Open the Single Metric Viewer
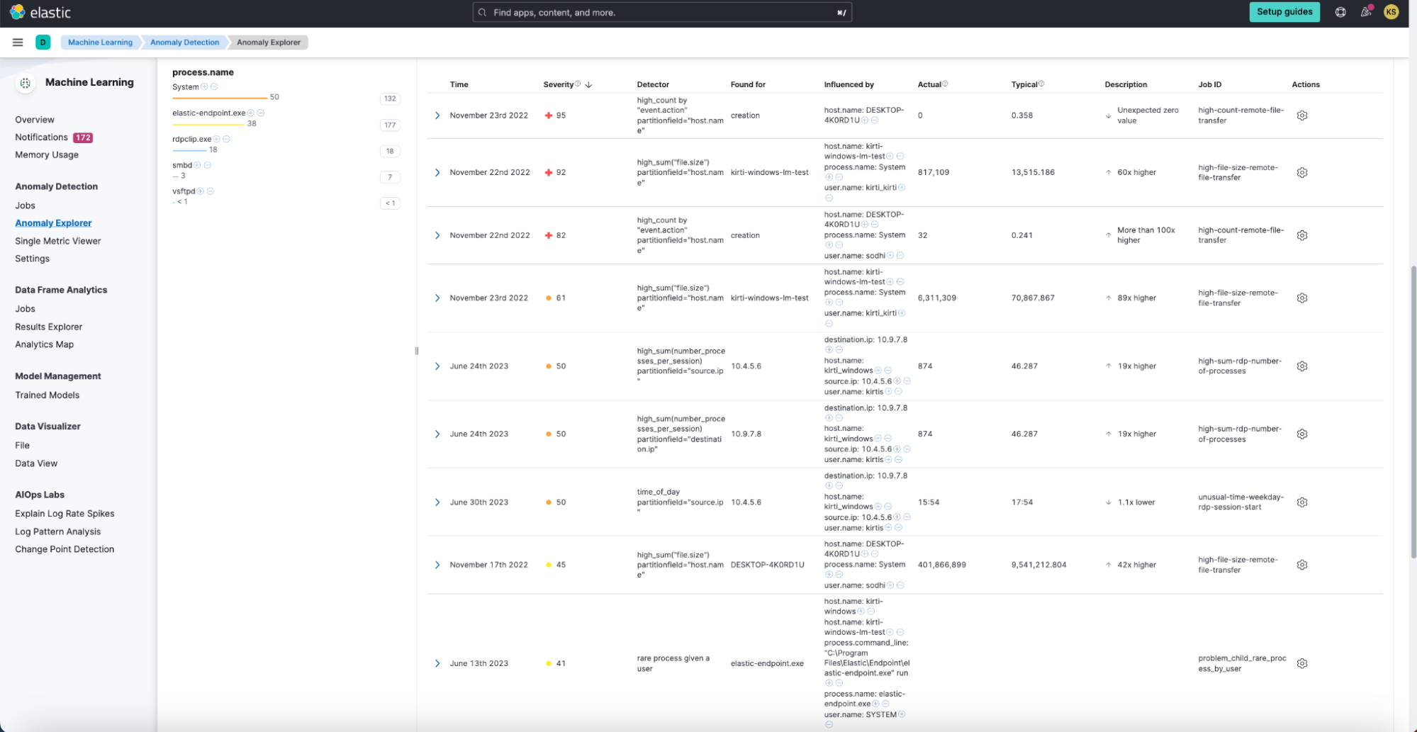This screenshot has height=732, width=1417. tap(58, 241)
